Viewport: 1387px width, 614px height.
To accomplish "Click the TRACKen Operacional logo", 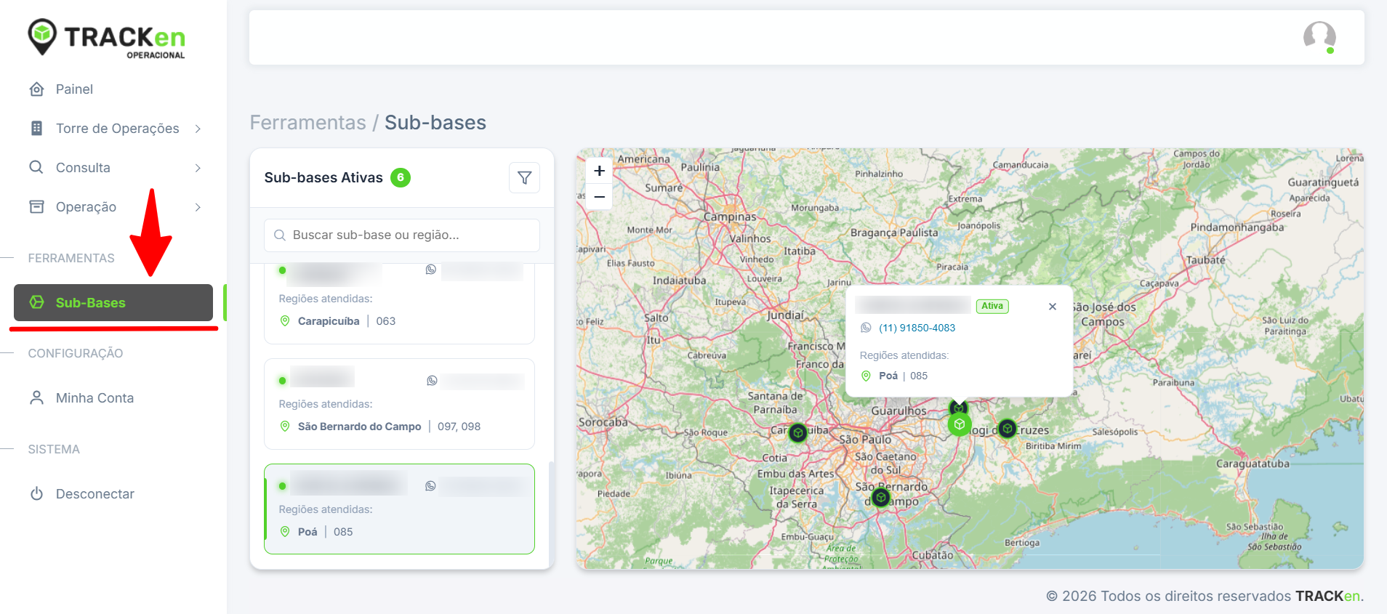I will coord(106,38).
